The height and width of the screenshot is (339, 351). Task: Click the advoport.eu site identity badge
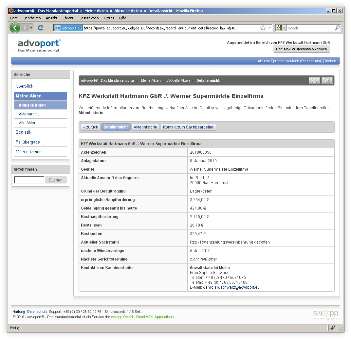point(68,28)
